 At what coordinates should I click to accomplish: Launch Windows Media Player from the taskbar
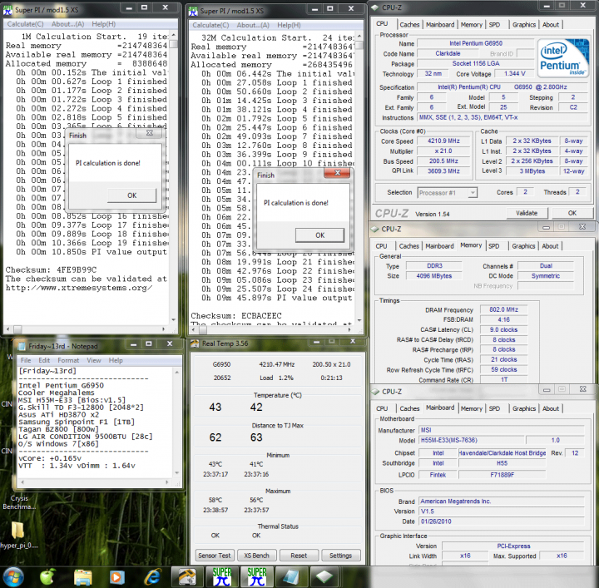(x=116, y=577)
